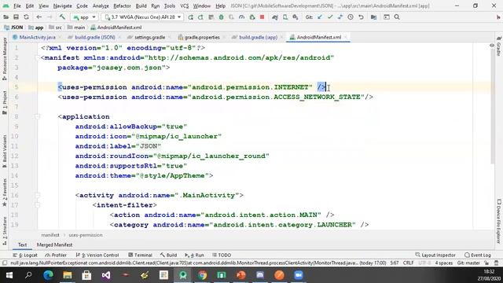Click the uses-permission breadcrumb below editor
The width and height of the screenshot is (503, 283).
[x=86, y=235]
